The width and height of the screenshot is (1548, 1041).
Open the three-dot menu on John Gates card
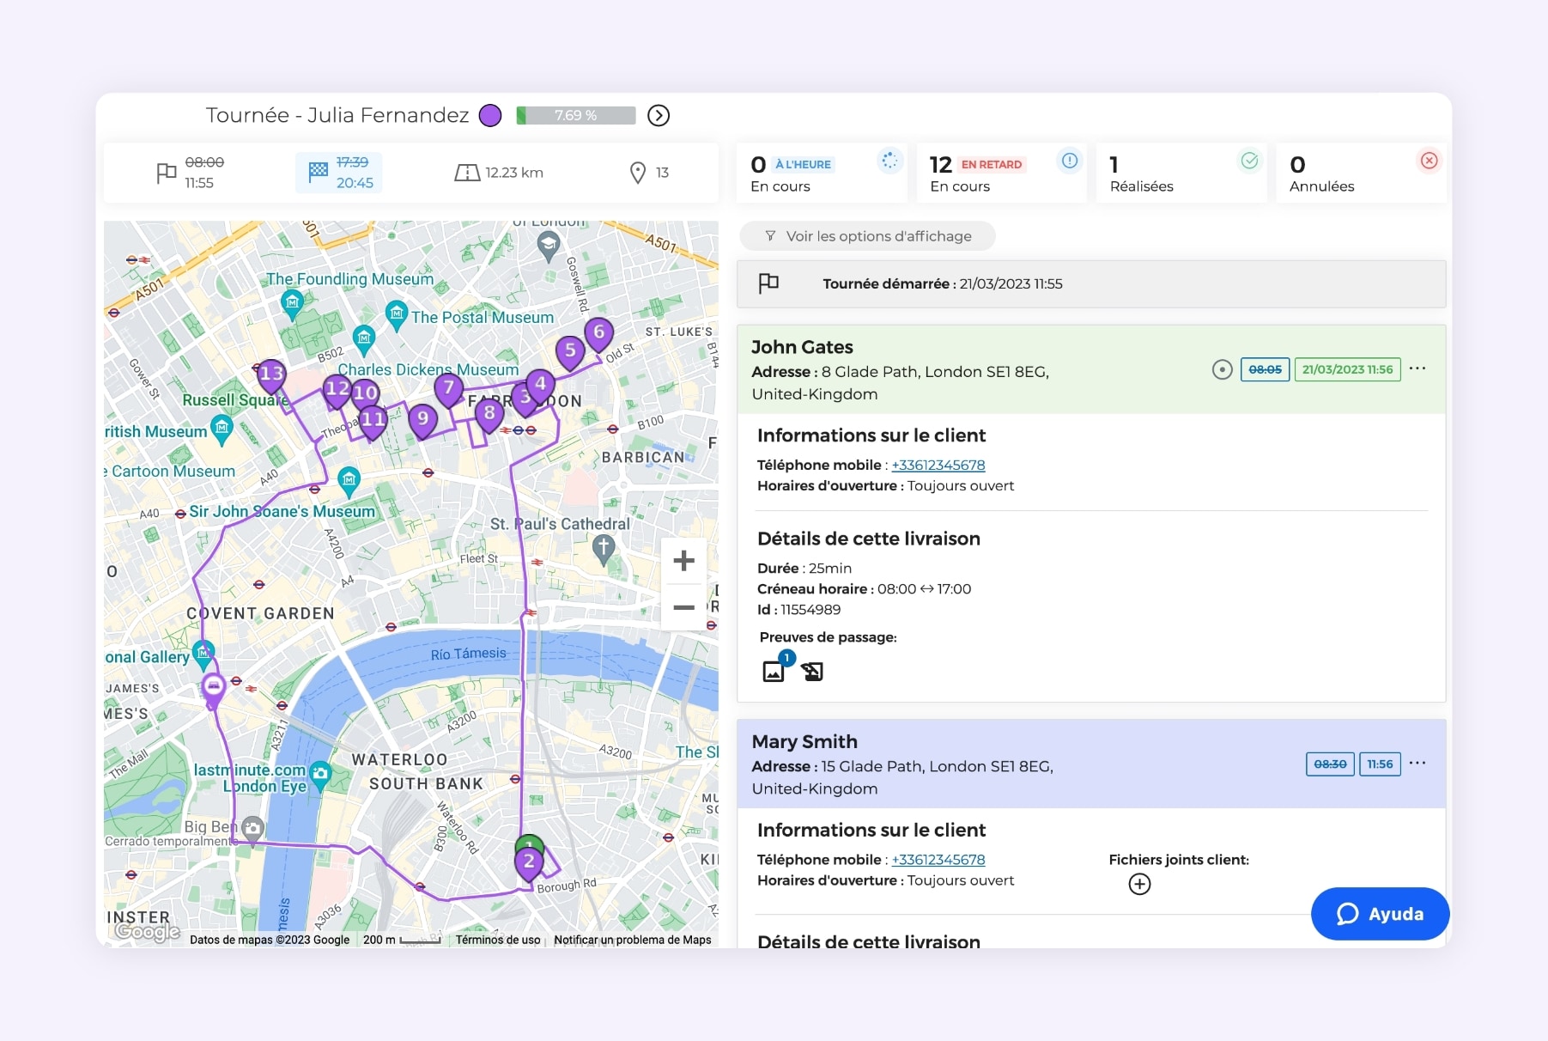click(x=1417, y=368)
